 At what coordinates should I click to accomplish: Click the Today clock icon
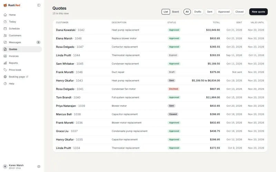coord(5,22)
